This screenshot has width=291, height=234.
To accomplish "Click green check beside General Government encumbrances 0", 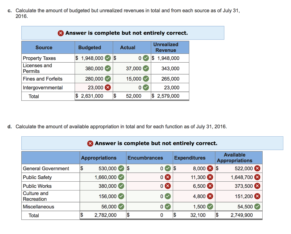I will tap(168, 169).
